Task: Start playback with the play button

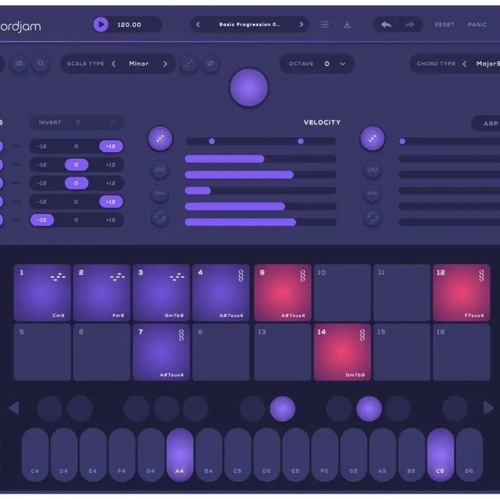Action: [100, 25]
